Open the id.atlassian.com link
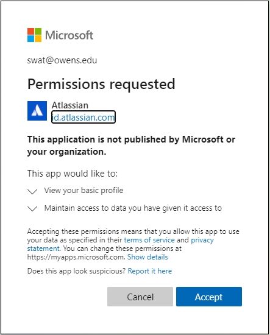The height and width of the screenshot is (335, 270). pyautogui.click(x=83, y=117)
